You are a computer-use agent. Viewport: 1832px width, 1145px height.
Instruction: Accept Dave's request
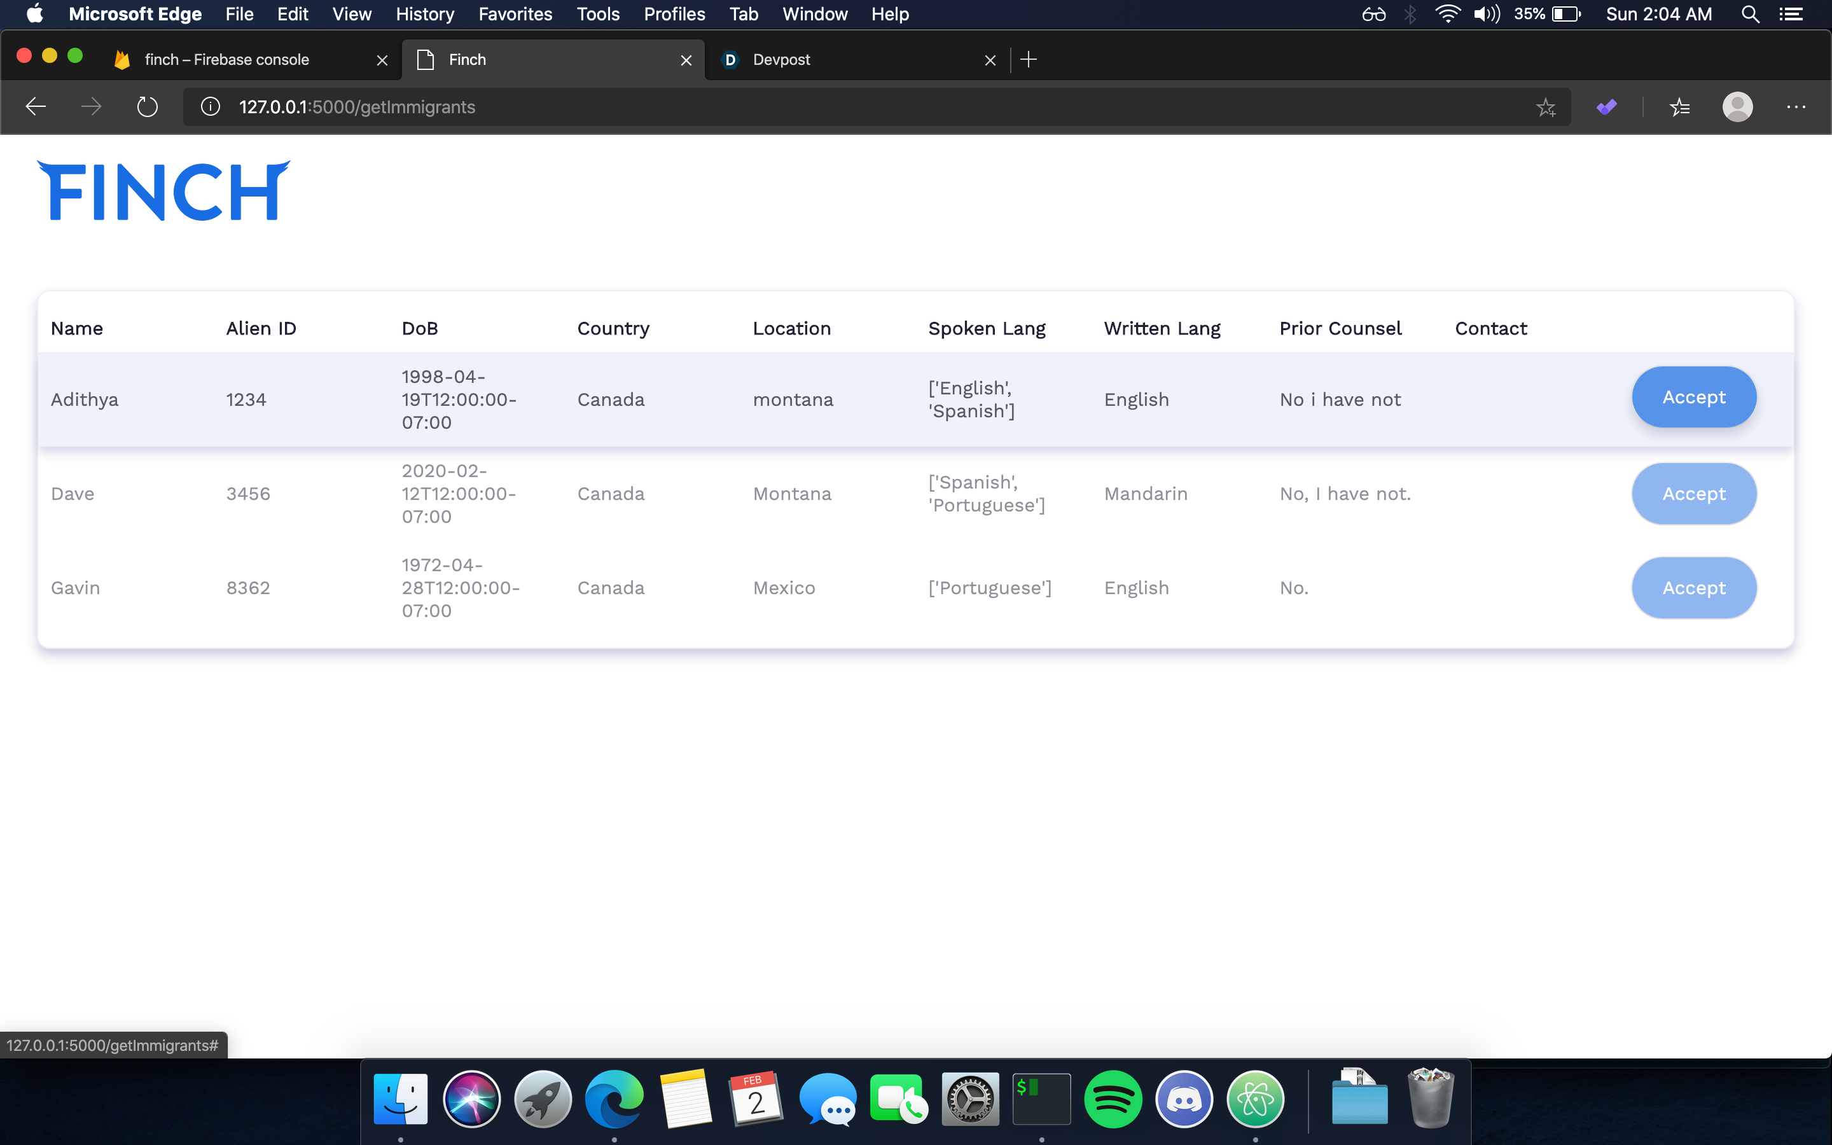tap(1693, 494)
